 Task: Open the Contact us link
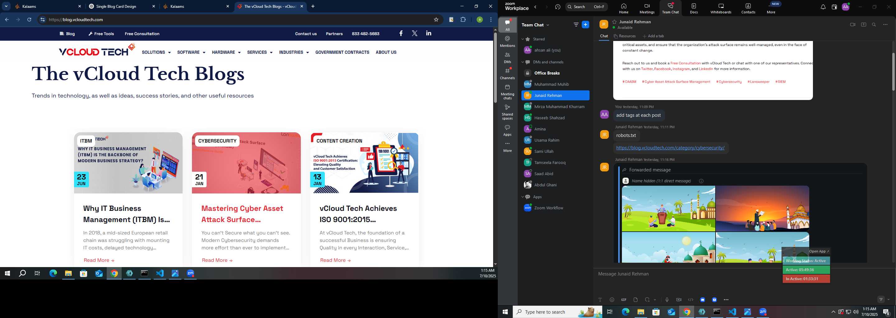coord(306,34)
